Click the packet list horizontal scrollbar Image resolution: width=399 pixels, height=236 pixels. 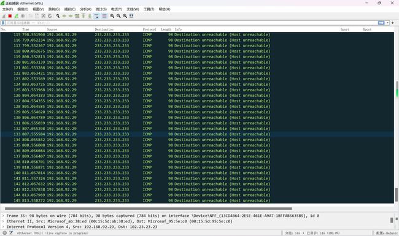[148, 209]
